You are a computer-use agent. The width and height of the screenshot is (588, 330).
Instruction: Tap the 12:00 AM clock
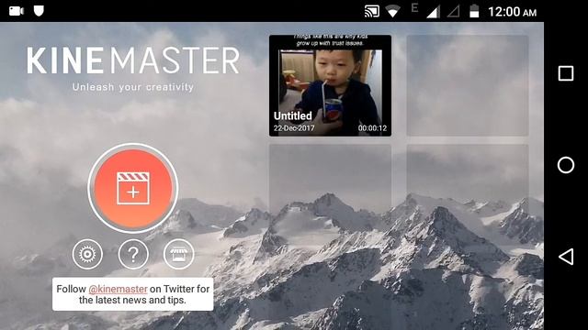512,12
